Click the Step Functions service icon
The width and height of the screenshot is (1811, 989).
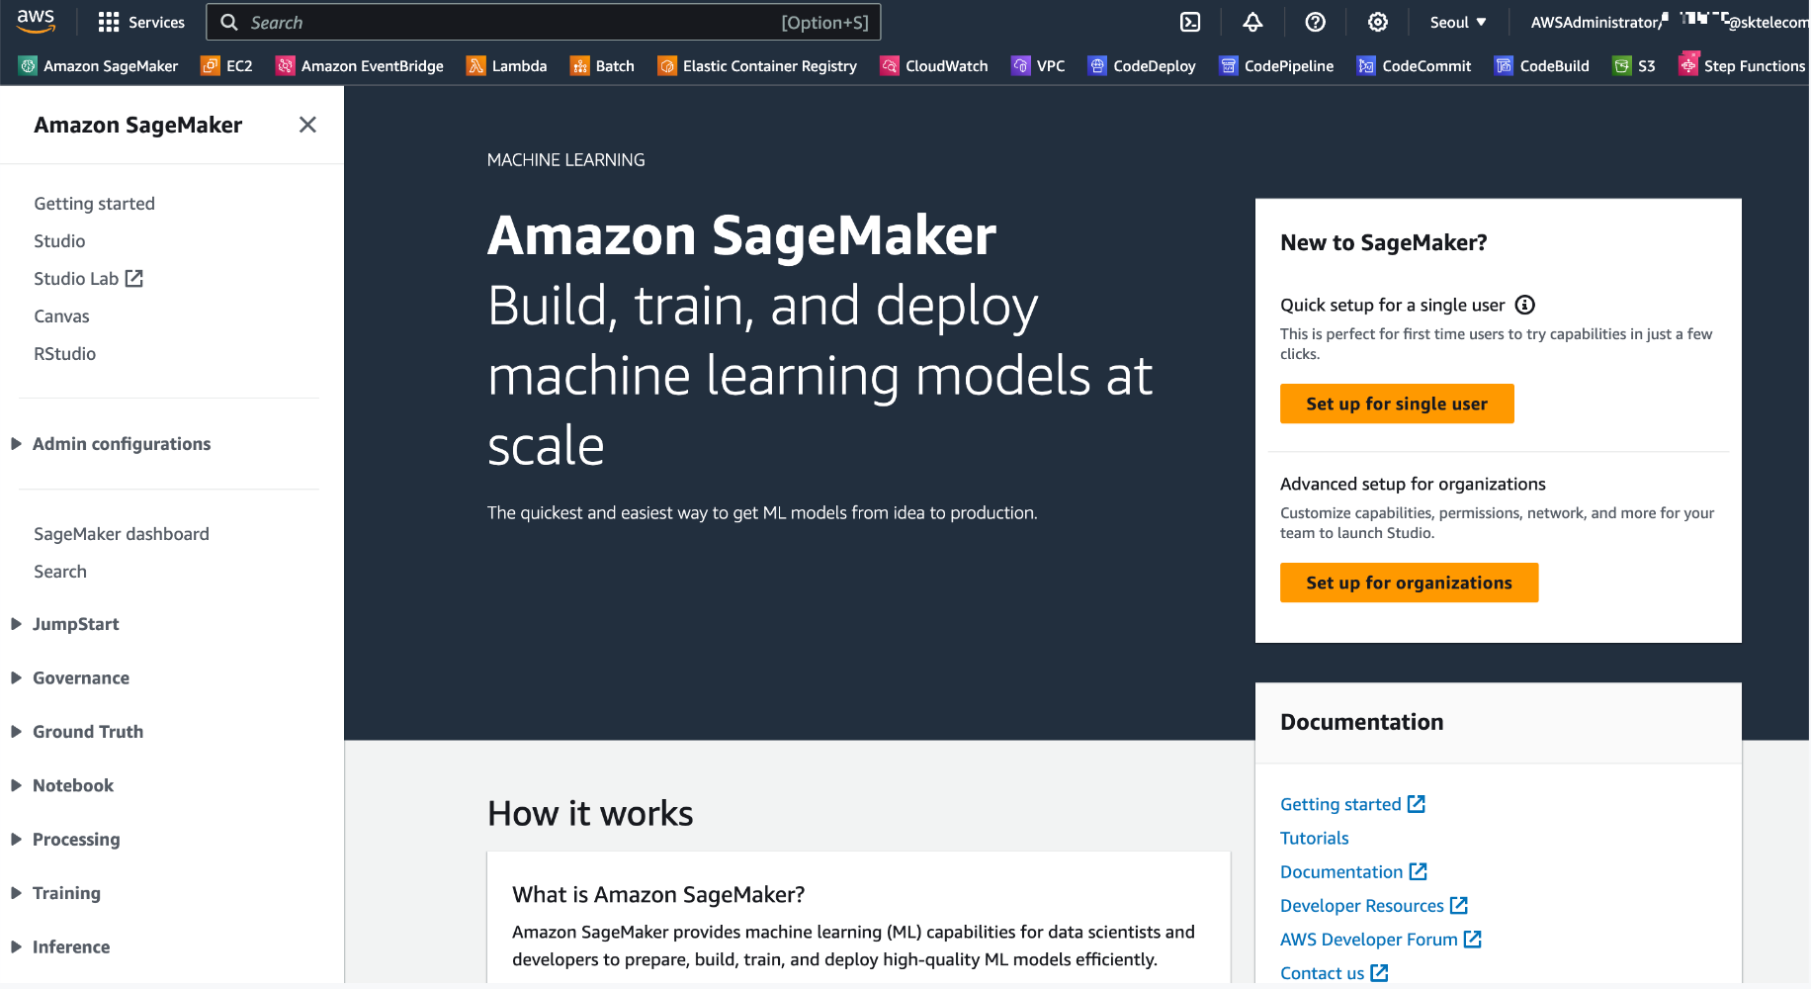click(1688, 64)
